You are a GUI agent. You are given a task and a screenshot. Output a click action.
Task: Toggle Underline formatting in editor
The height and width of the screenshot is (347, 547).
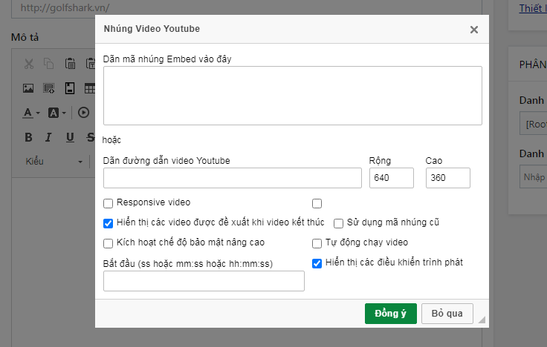pos(70,137)
